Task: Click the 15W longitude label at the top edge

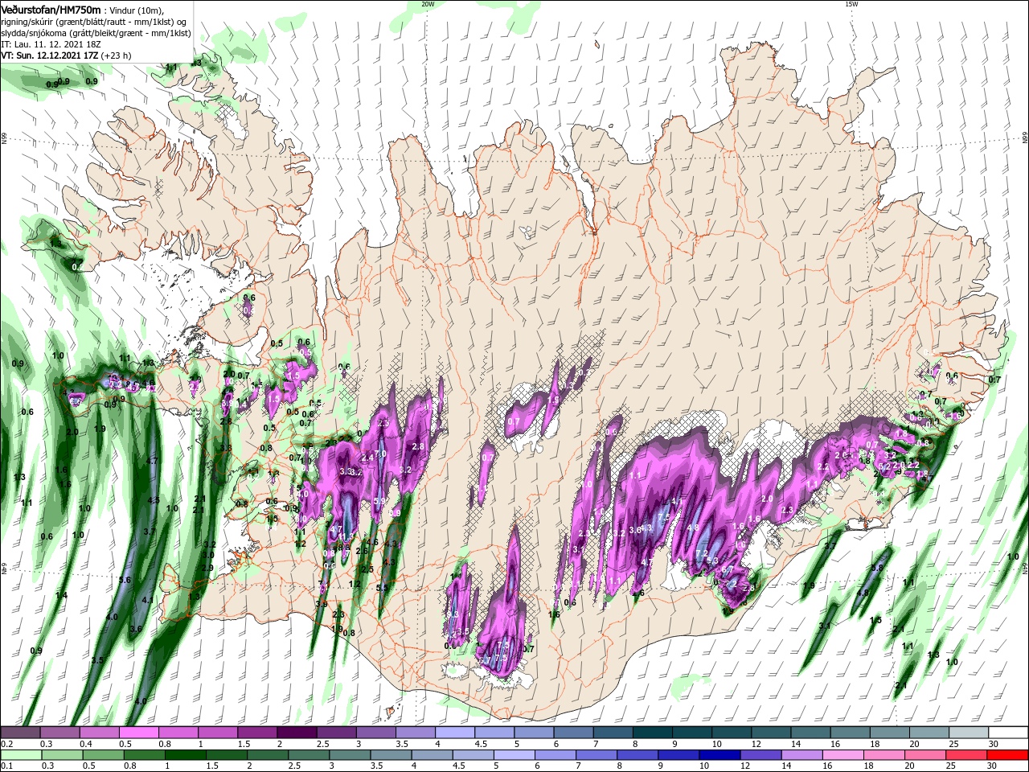Action: (x=851, y=4)
